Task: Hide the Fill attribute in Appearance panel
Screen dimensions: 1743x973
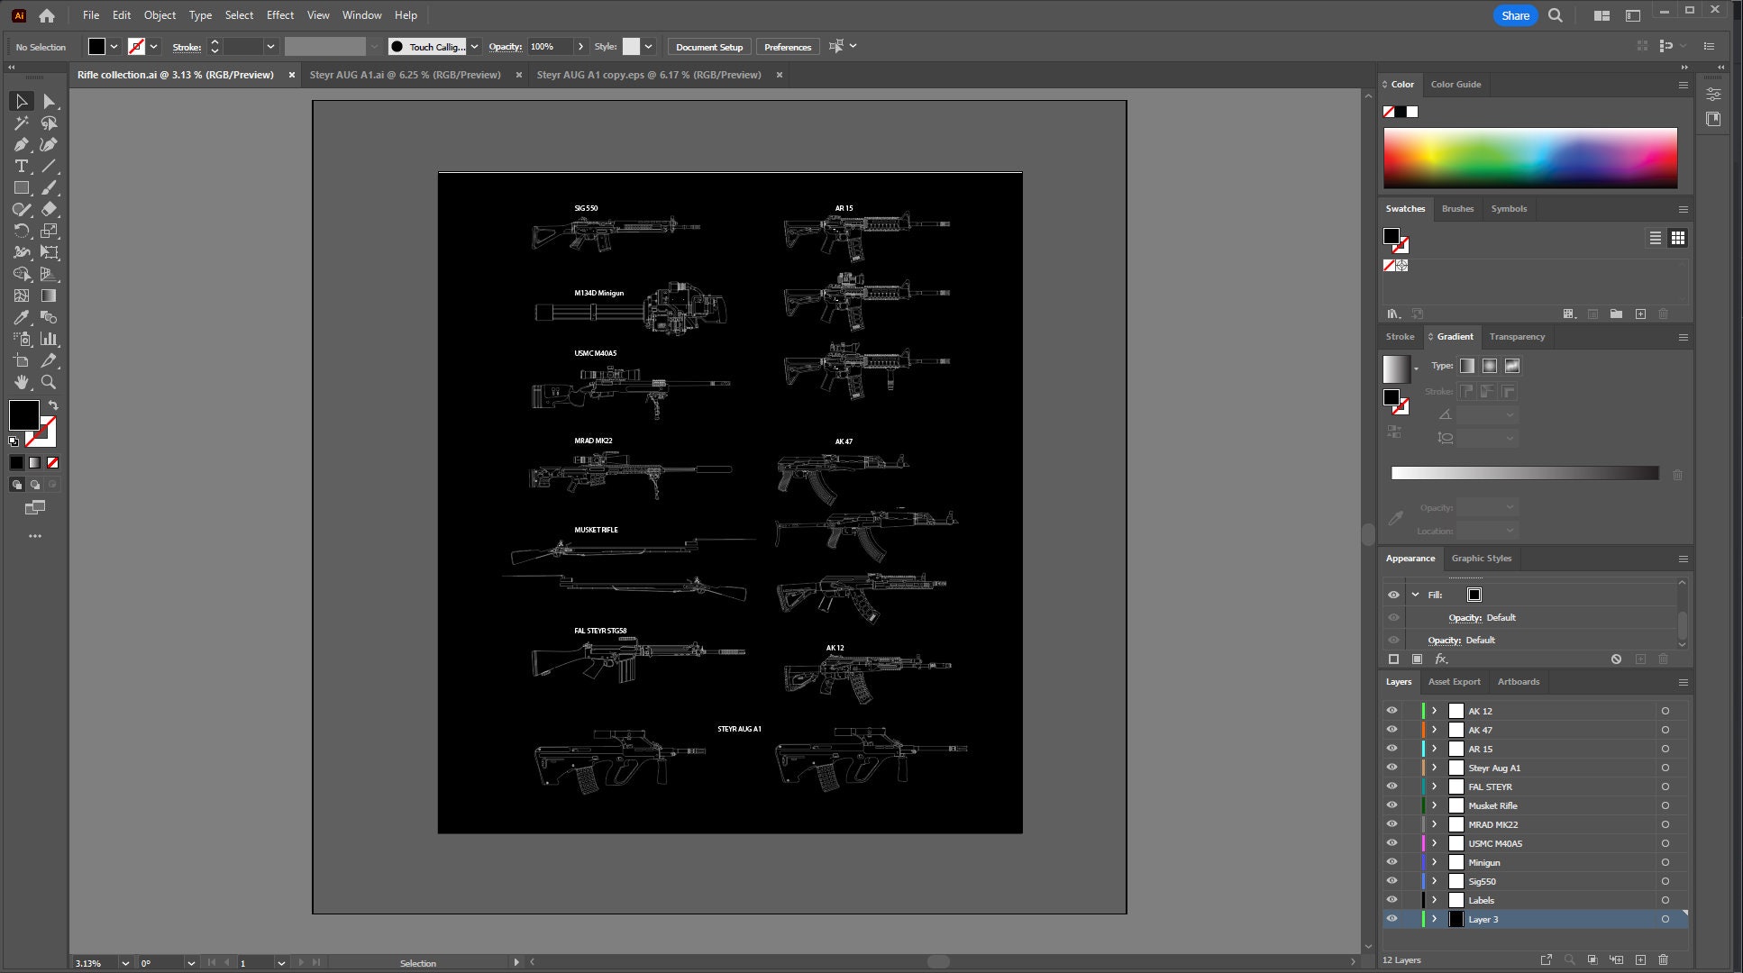Action: tap(1394, 595)
